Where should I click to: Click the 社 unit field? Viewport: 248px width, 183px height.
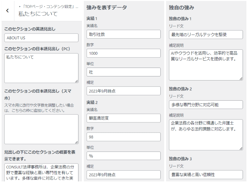pos(124,72)
